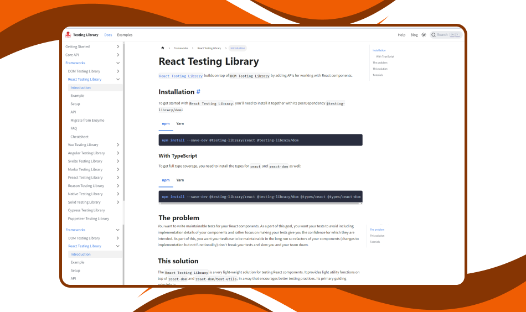This screenshot has height=312, width=526.
Task: Open the Blog link in navbar
Action: [414, 35]
